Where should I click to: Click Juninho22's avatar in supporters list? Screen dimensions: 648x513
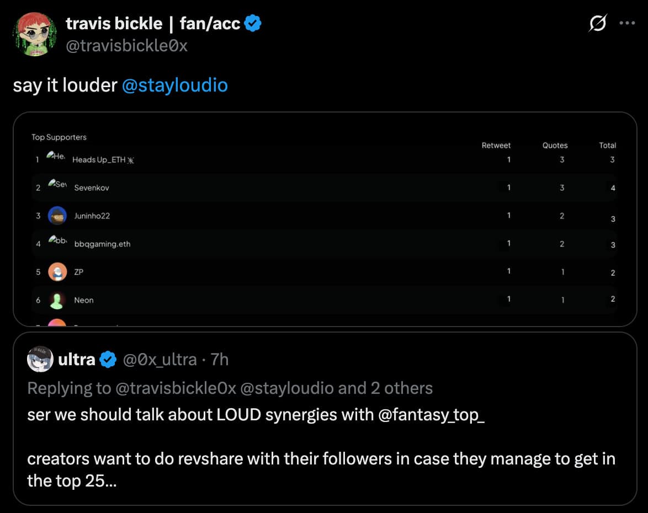pyautogui.click(x=57, y=216)
